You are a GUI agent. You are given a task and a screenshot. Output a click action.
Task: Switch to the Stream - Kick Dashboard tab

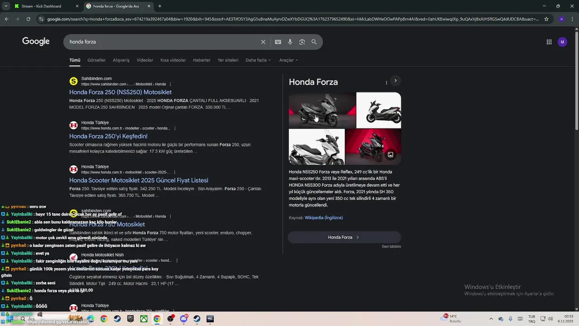(46, 6)
